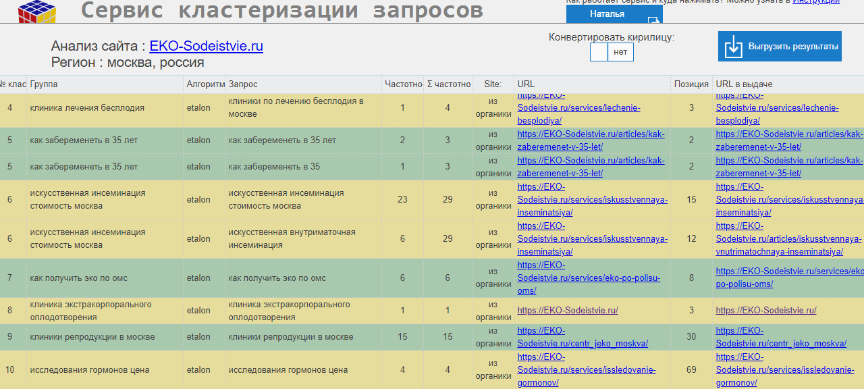Open centr_jeko_moskva link in URL в выдаче column
The image size is (864, 389).
[781, 337]
